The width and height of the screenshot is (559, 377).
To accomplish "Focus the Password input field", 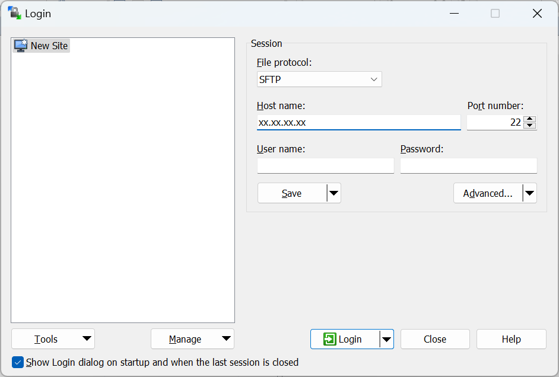I will pos(468,165).
